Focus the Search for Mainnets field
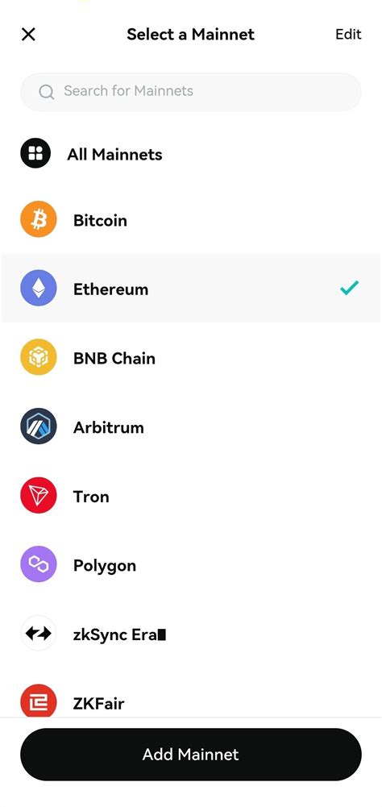The height and width of the screenshot is (807, 382). click(x=191, y=92)
